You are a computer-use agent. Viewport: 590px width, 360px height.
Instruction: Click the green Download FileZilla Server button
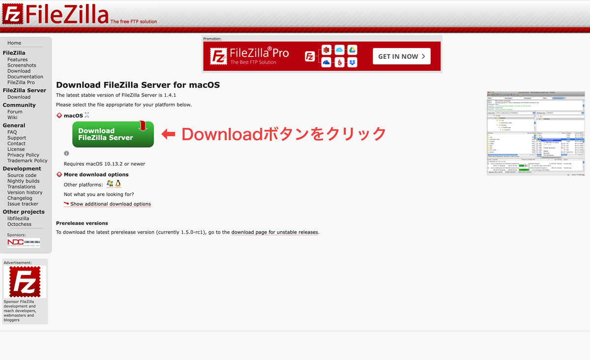click(113, 134)
